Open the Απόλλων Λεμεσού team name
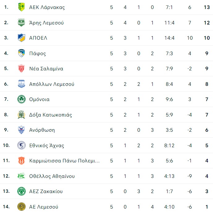 click(52, 84)
